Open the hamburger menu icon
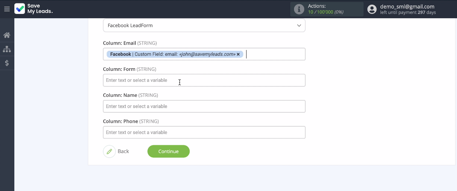 (7, 9)
